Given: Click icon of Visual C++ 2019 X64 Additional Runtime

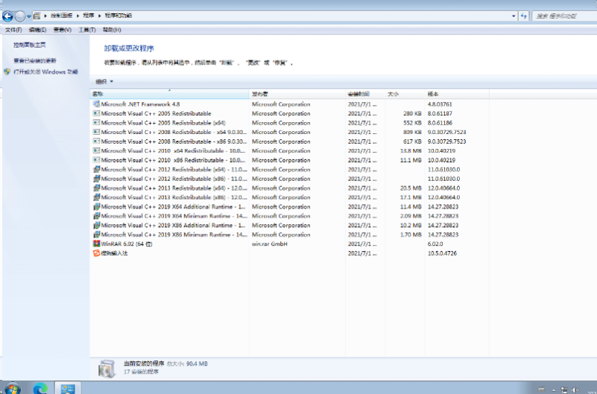Looking at the screenshot, I should (x=96, y=206).
